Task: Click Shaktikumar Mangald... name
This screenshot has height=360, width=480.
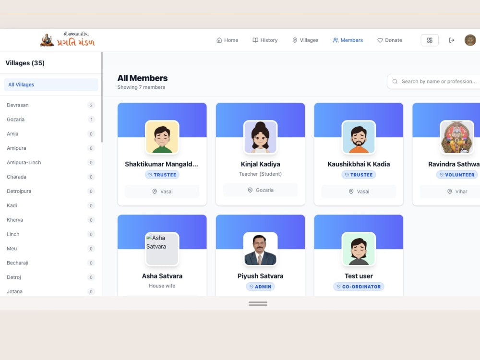Action: click(162, 164)
